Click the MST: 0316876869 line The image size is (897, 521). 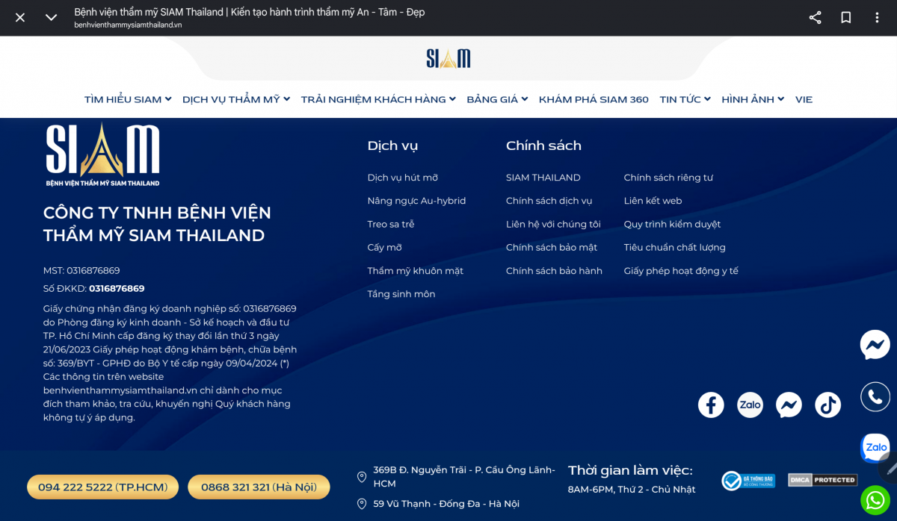pos(81,270)
